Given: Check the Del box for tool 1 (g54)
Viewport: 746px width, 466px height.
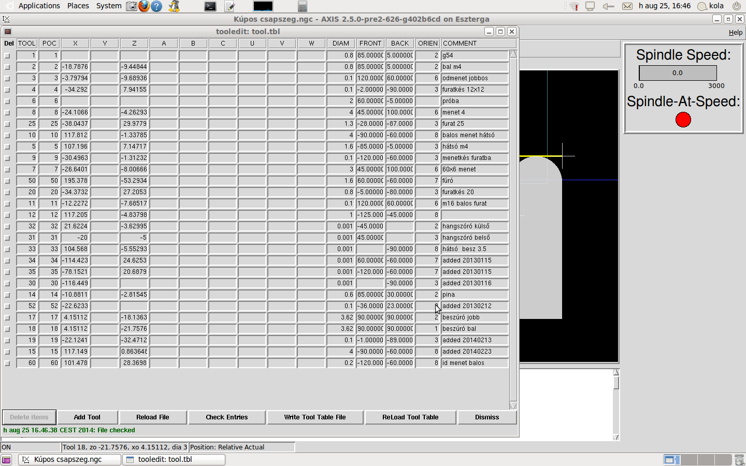Looking at the screenshot, I should click(x=7, y=55).
